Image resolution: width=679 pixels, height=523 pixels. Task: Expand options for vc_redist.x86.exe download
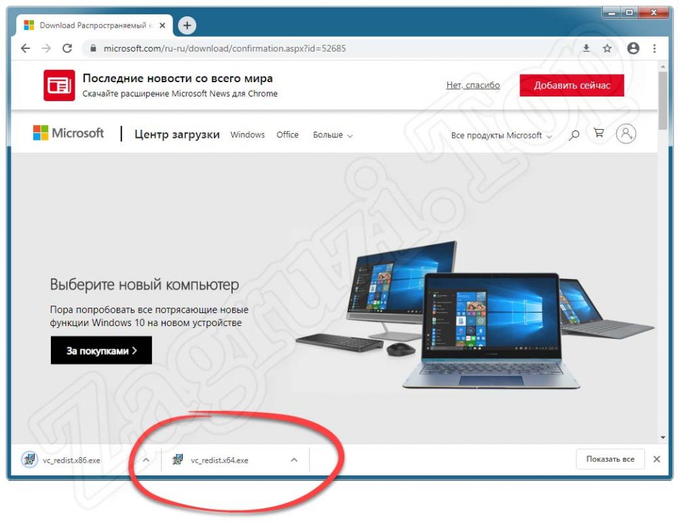pyautogui.click(x=145, y=460)
